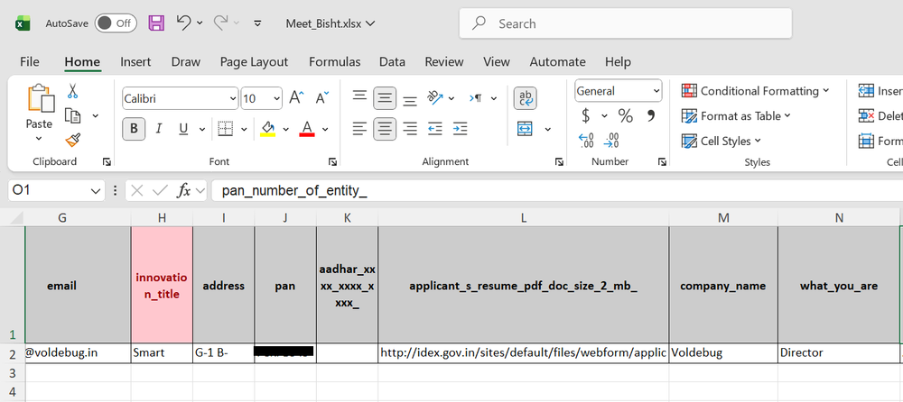Toggle Bold formatting button
903x402 pixels.
pos(135,129)
